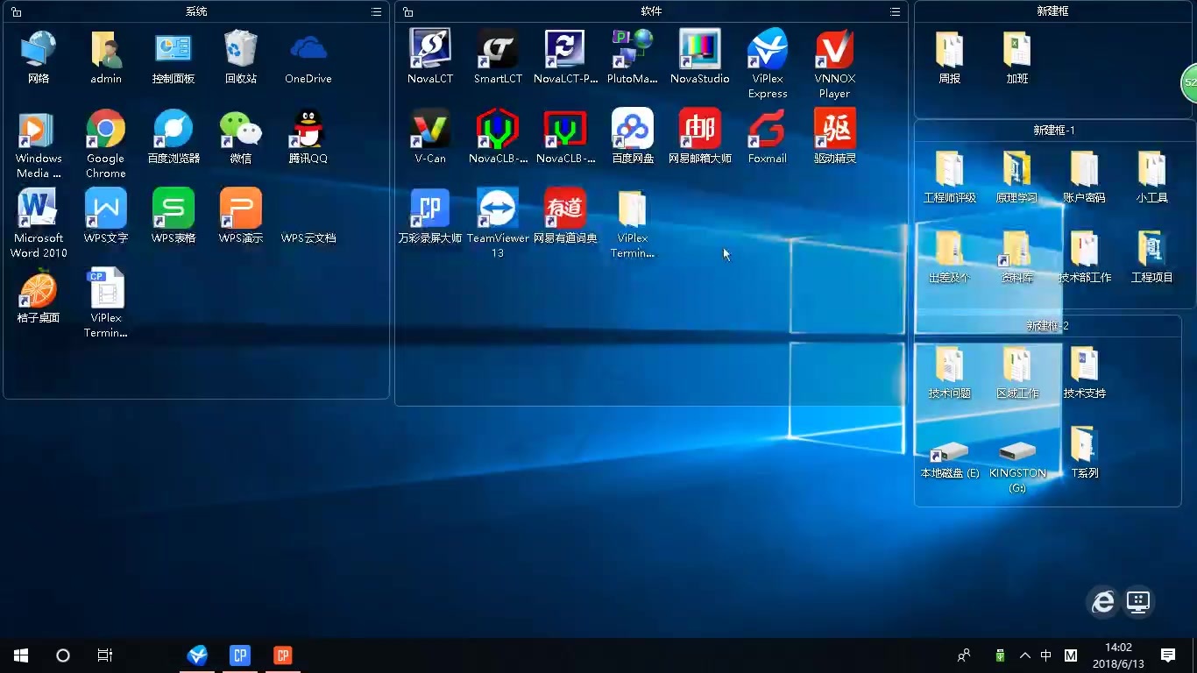Open the 网络 network icon
This screenshot has height=673, width=1197.
click(39, 49)
